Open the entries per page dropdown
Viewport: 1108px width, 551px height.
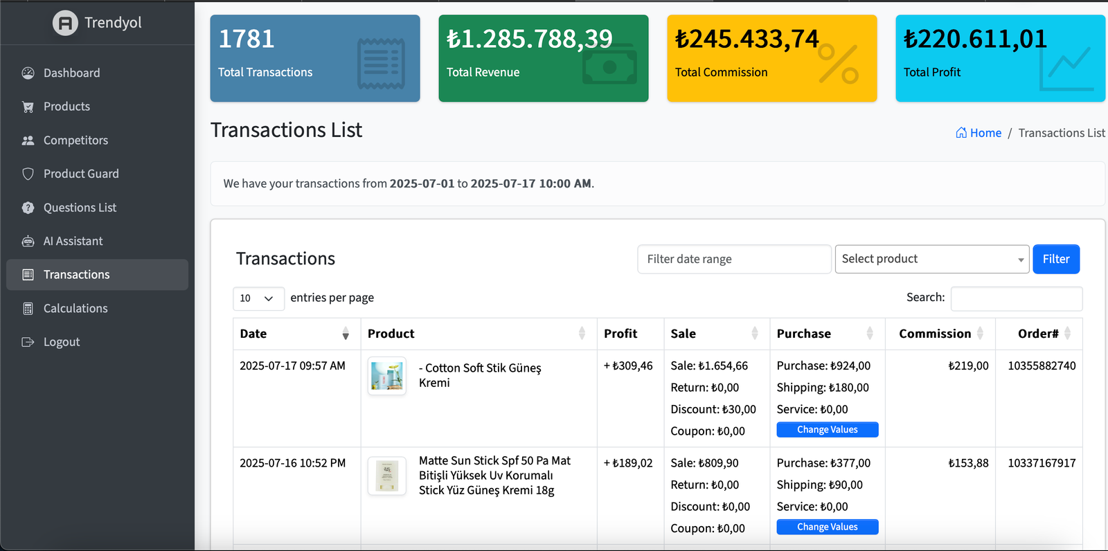click(258, 298)
